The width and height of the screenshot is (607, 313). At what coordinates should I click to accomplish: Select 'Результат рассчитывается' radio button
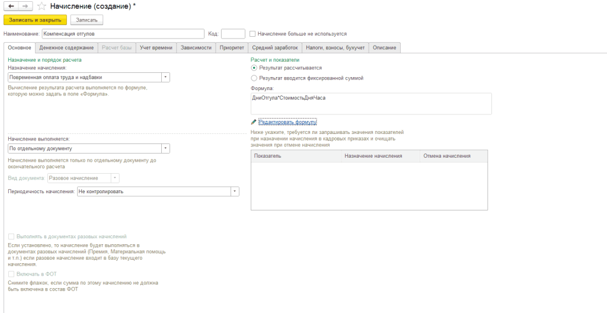[254, 68]
